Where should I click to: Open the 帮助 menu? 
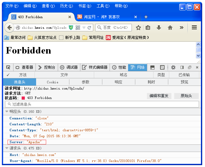(121, 6)
